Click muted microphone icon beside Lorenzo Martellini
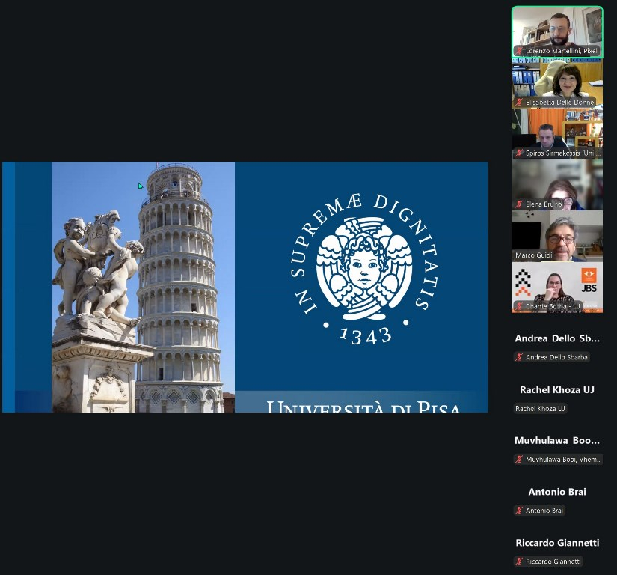The width and height of the screenshot is (617, 575). tap(519, 51)
